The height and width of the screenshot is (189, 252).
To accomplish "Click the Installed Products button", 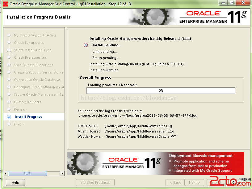I will [x=95, y=183].
